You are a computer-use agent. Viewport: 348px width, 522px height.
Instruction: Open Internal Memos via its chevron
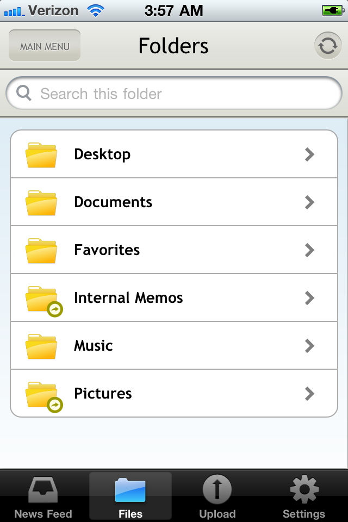tap(309, 298)
